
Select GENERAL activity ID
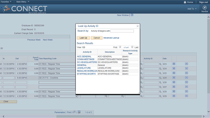[82, 65]
